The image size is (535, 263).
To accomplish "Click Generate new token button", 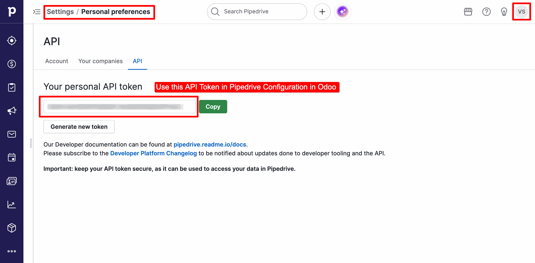I will [x=79, y=127].
